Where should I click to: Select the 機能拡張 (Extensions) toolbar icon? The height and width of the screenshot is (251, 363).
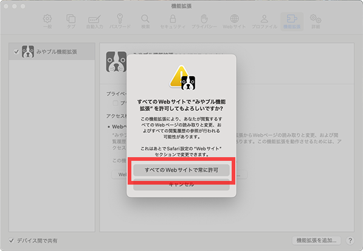pyautogui.click(x=292, y=21)
